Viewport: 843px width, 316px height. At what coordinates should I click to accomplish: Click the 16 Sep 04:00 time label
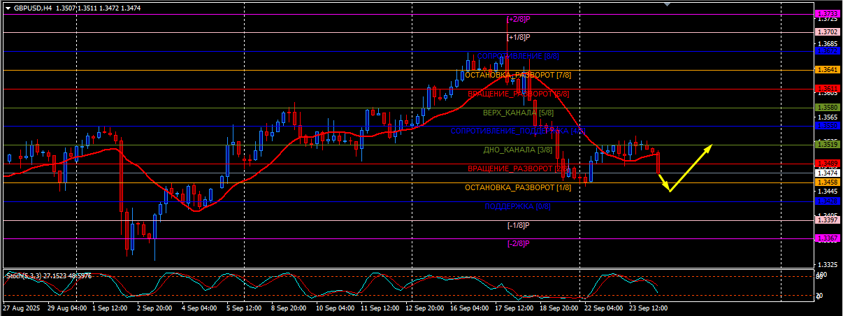point(468,308)
